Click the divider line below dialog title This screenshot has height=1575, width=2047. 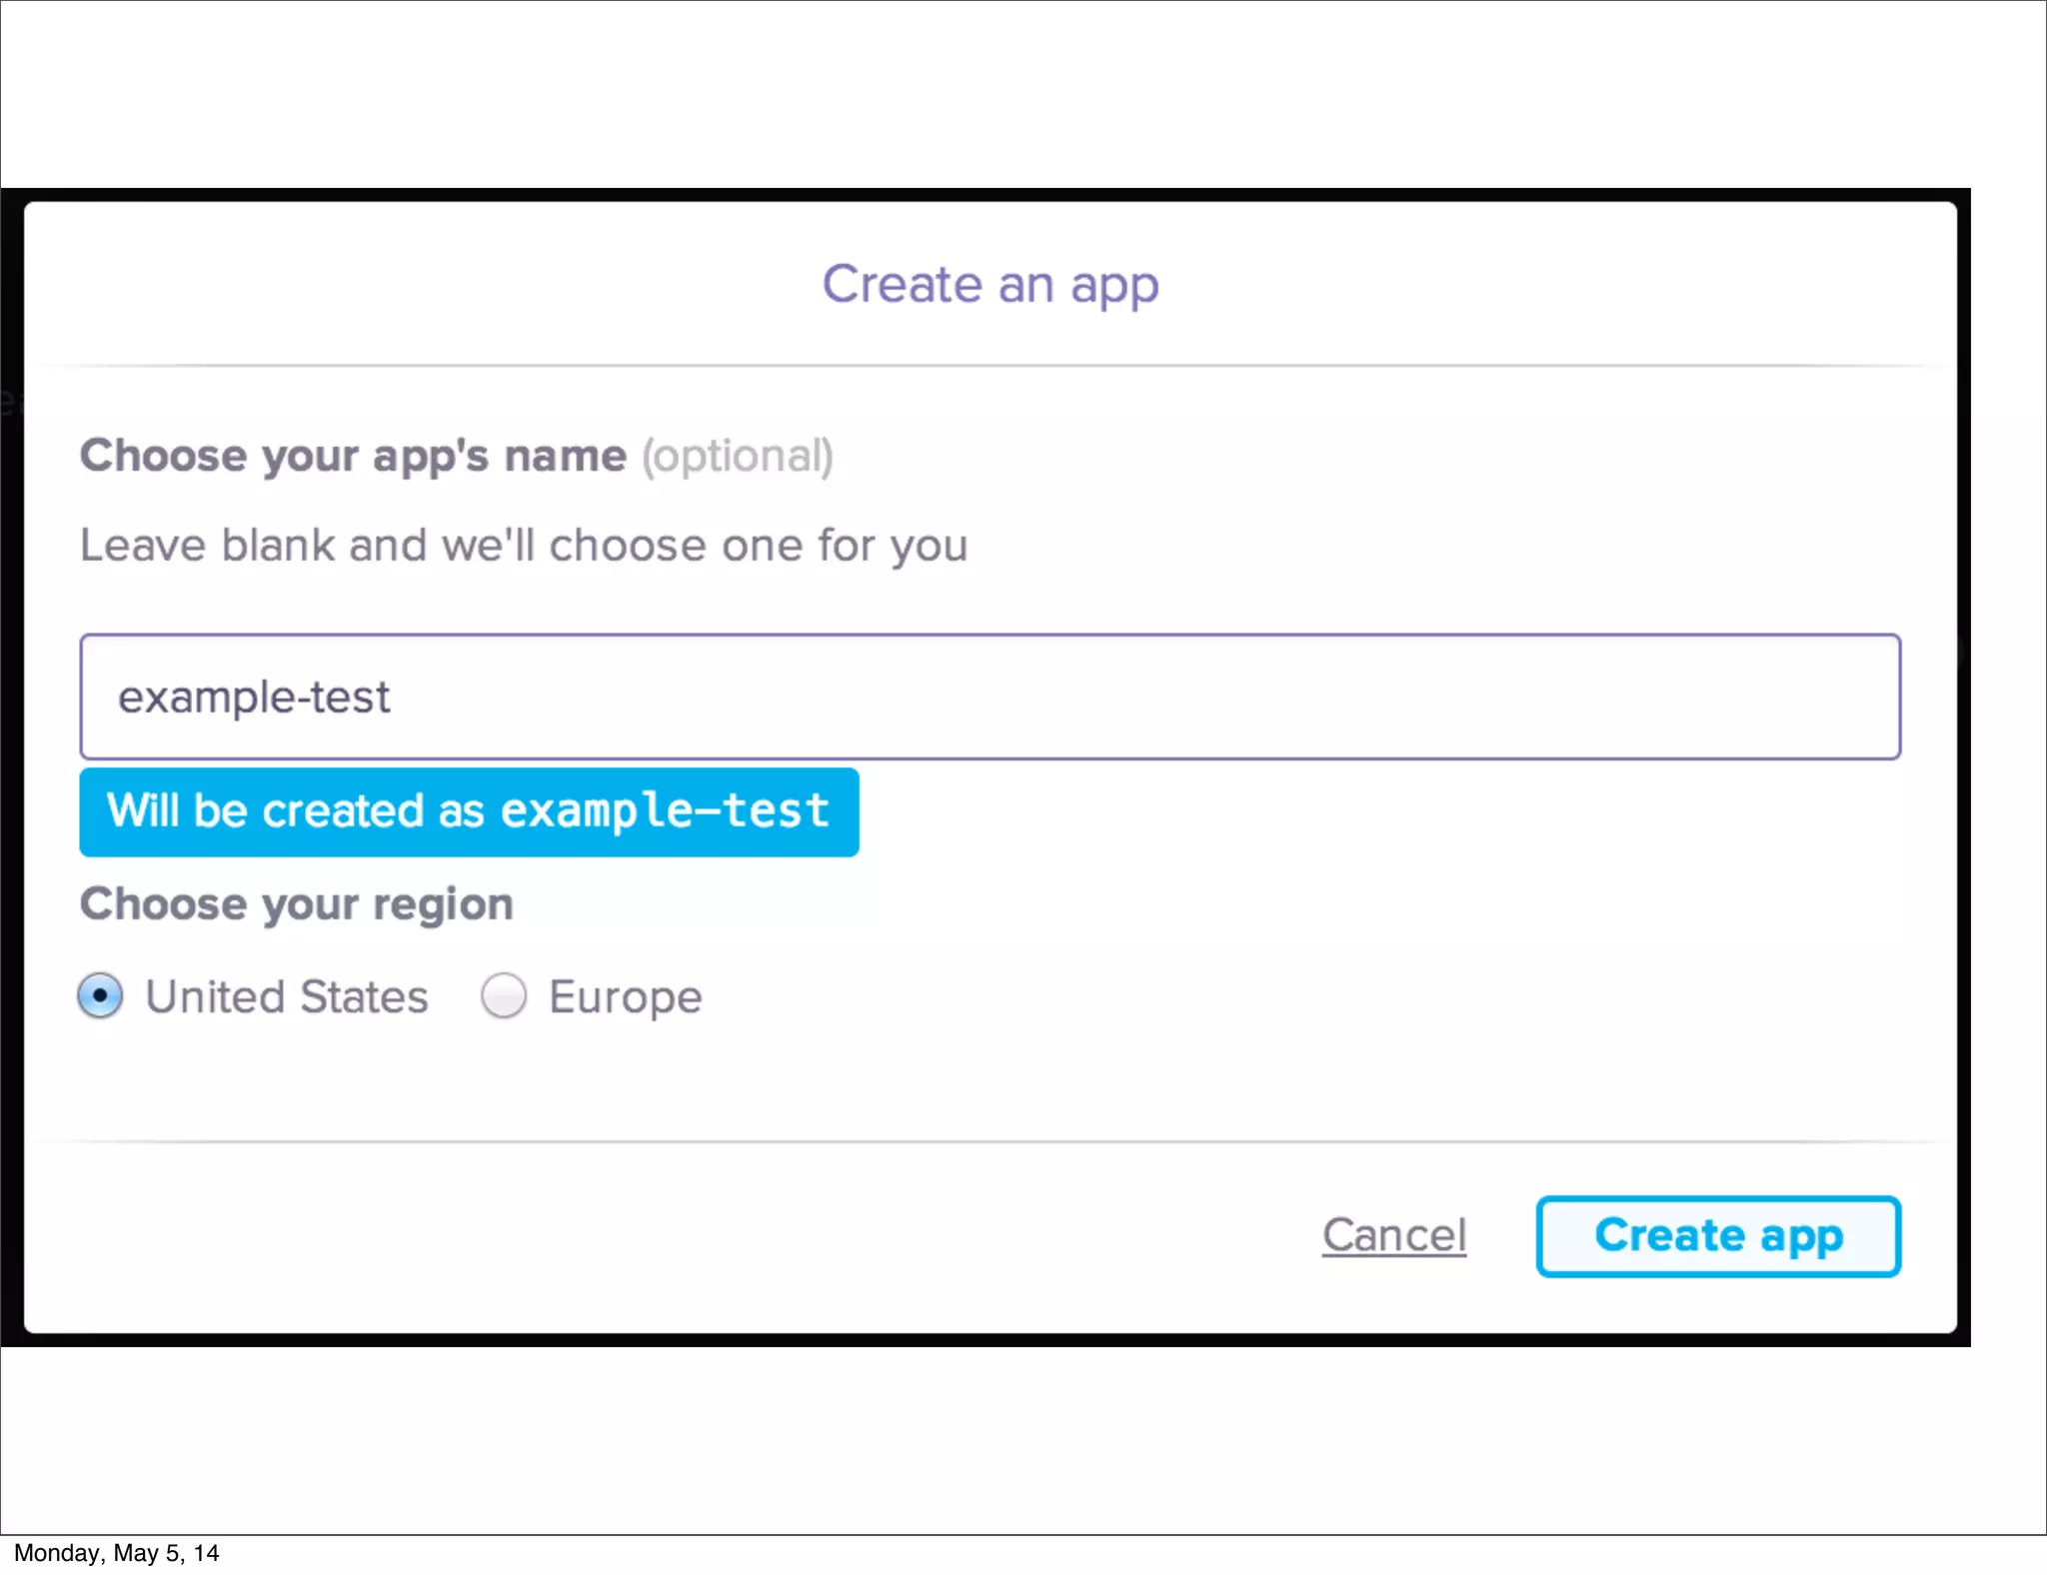(x=990, y=366)
